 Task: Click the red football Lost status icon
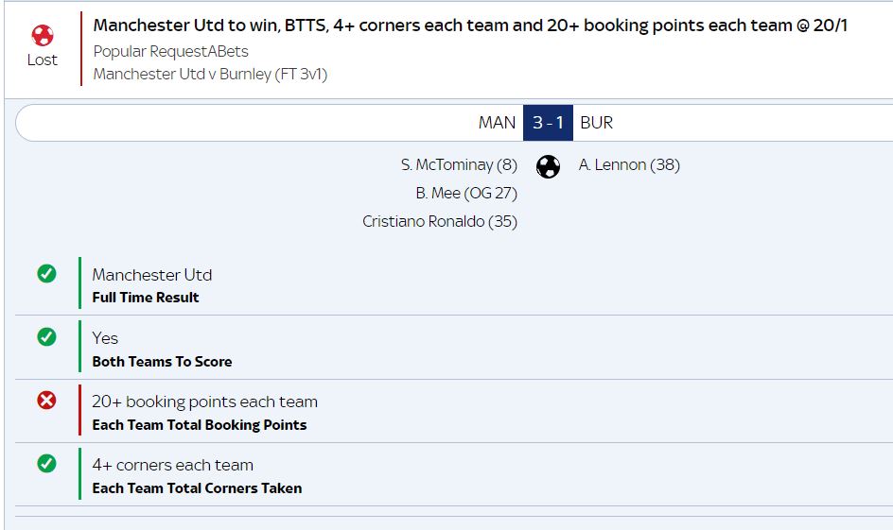tap(43, 35)
